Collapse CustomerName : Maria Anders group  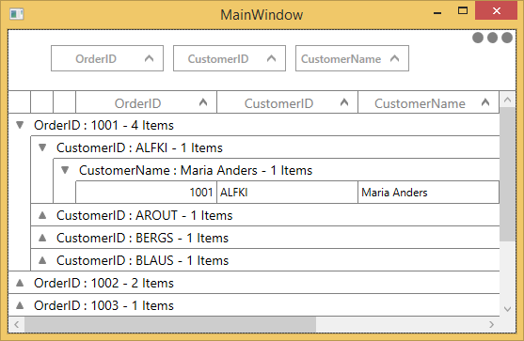pos(65,170)
